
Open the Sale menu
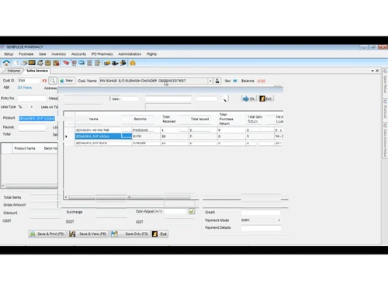(x=43, y=54)
